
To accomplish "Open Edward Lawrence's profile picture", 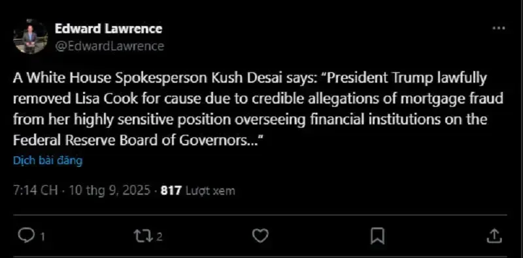I will point(30,37).
